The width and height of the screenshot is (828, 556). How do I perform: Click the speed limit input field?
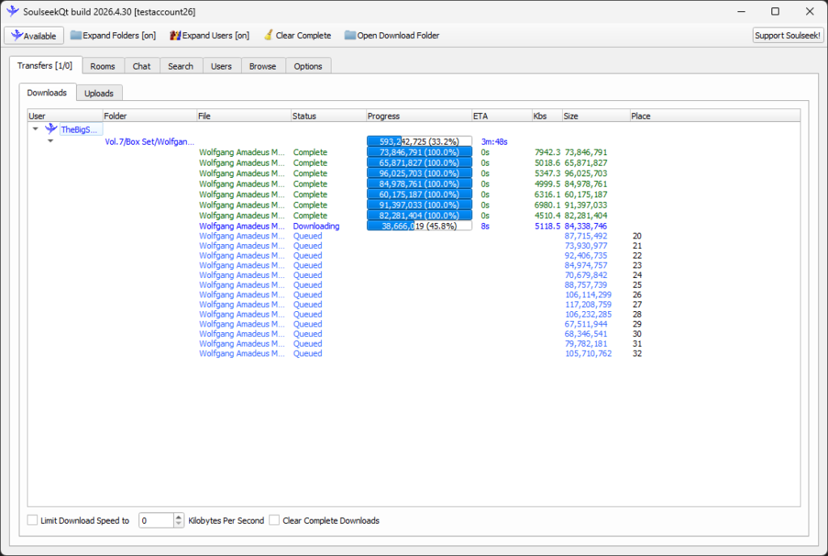[x=156, y=520]
